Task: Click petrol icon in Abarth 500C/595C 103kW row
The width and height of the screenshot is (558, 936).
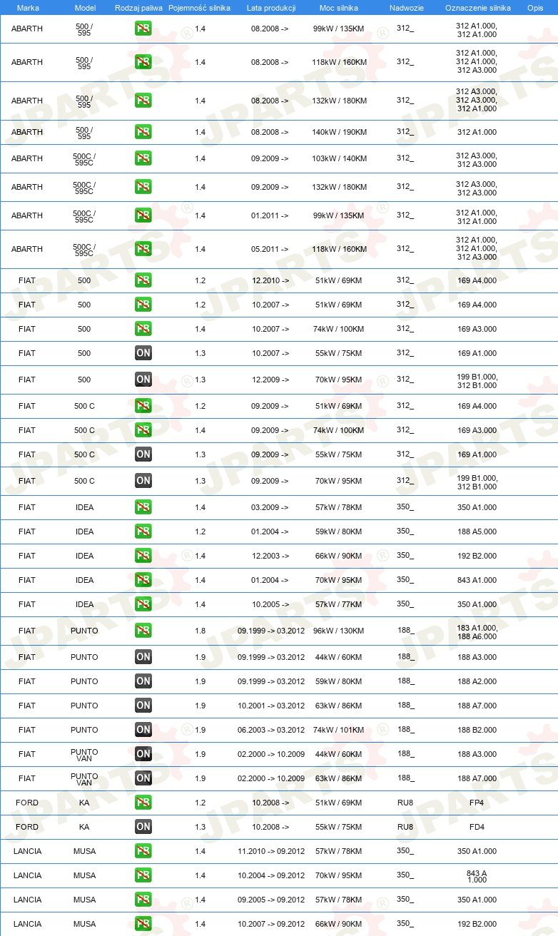Action: (143, 158)
